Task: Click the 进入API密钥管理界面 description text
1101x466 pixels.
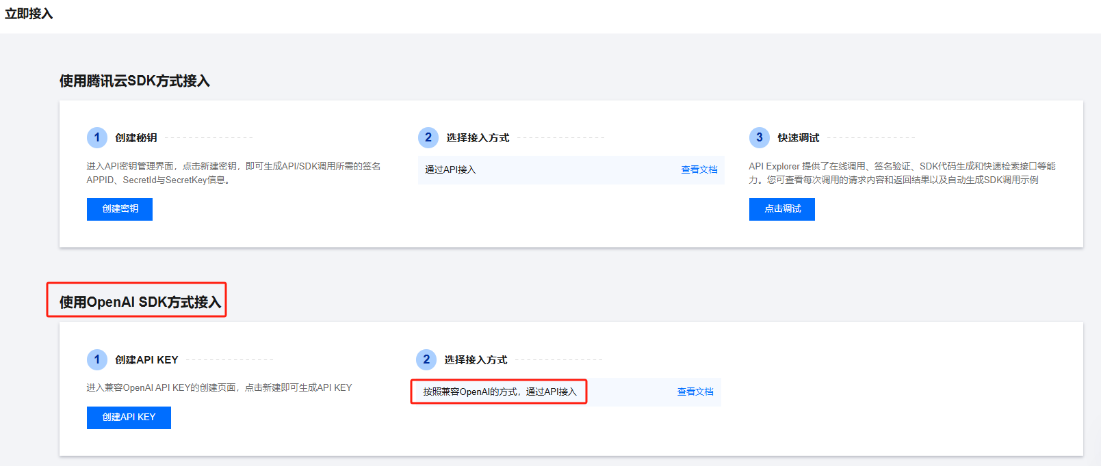Action: pos(233,173)
